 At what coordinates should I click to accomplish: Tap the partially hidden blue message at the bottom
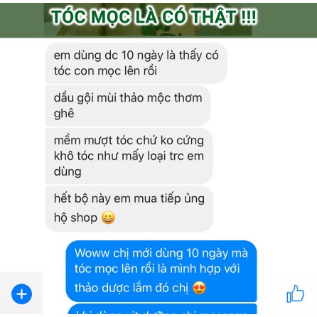[162, 309]
